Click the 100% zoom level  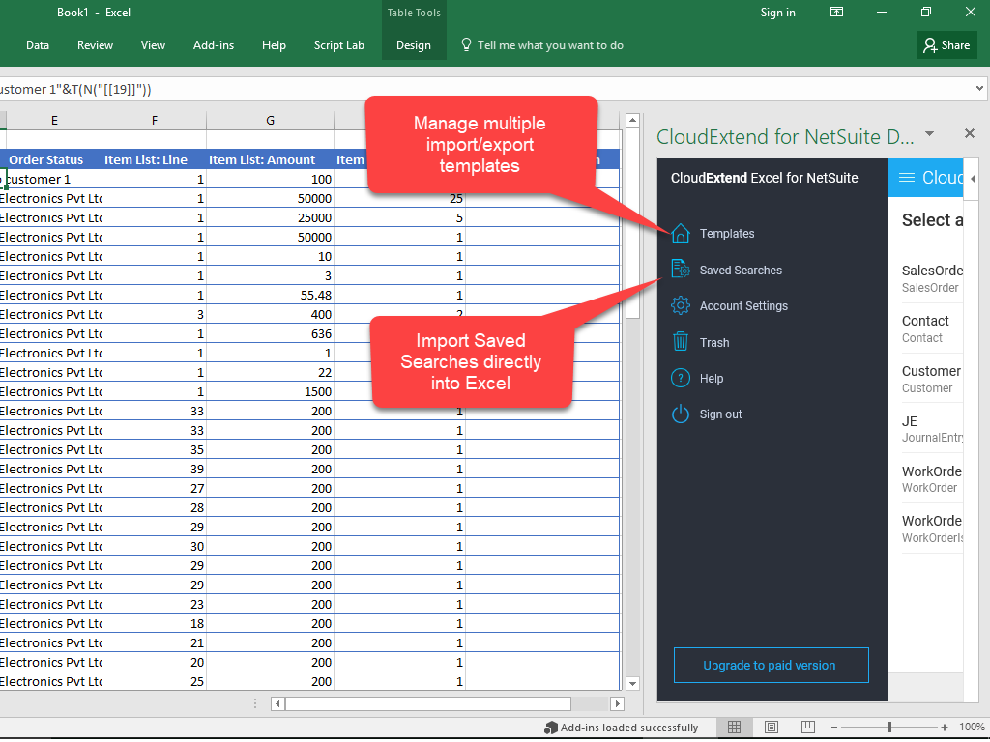pyautogui.click(x=972, y=728)
